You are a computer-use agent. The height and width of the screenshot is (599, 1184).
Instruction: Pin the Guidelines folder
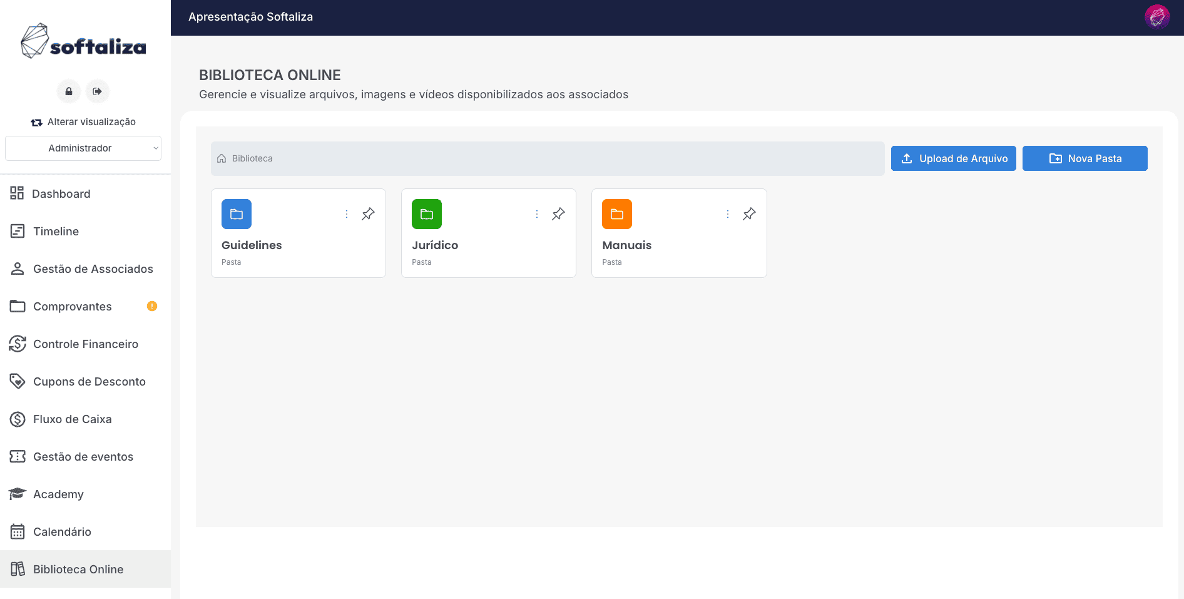[x=368, y=214]
